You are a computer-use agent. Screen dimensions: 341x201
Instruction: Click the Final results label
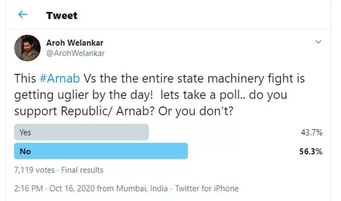[82, 170]
